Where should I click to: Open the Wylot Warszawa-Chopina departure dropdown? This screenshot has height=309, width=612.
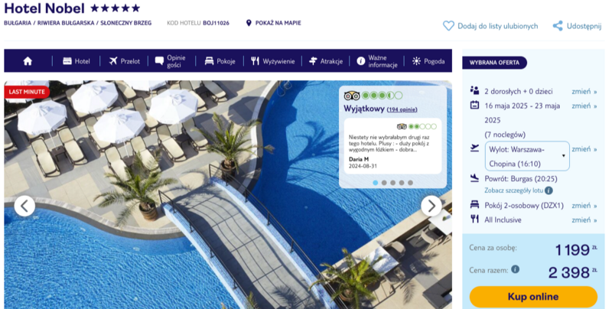point(527,156)
